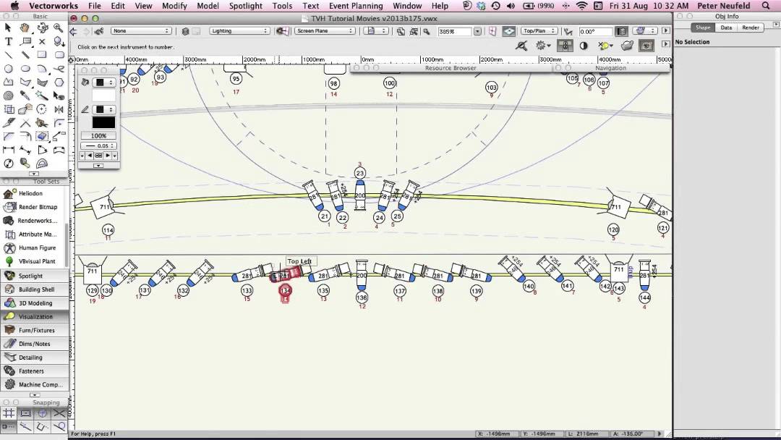Open the Dims/Notes tool set
The image size is (781, 440).
click(x=35, y=344)
